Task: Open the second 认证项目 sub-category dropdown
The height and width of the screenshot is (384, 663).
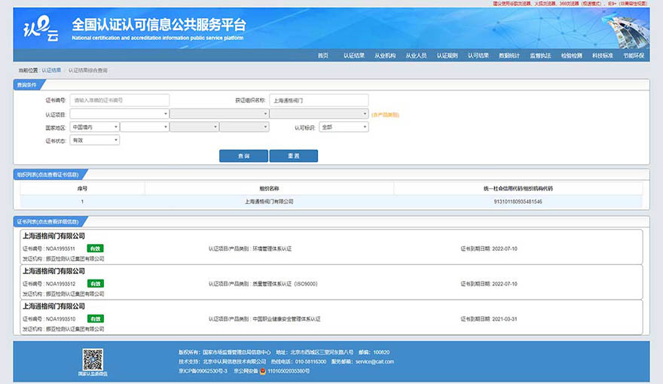Action: [x=219, y=114]
